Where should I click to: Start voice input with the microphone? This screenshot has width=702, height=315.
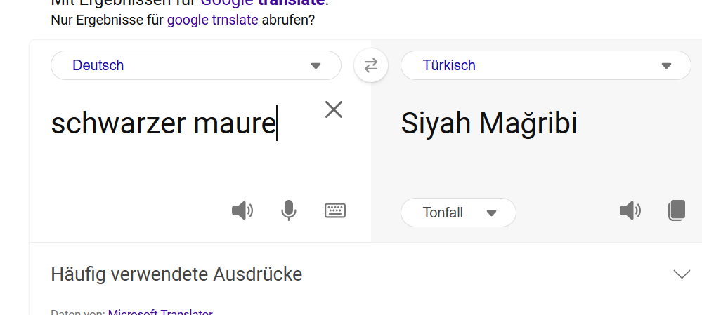click(x=288, y=210)
